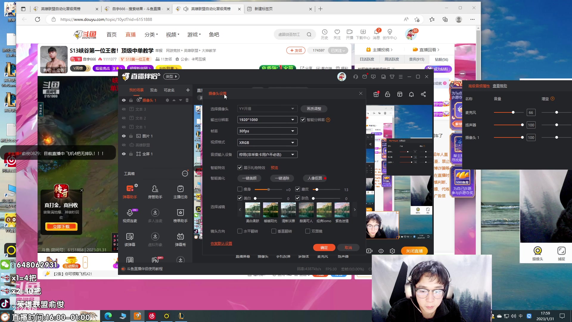The image size is (572, 322).
Task: Open settings gear for 摄像头 1 source
Action: pos(167,100)
